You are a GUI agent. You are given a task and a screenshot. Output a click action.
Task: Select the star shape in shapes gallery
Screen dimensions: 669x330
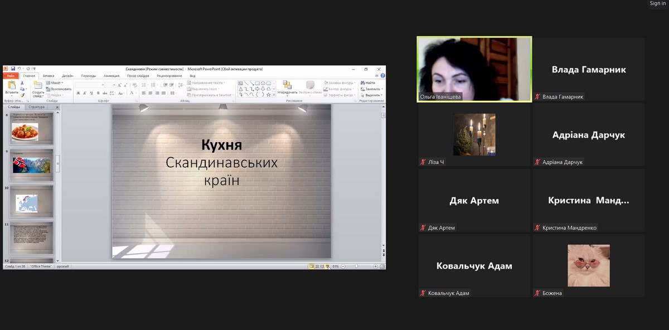tap(268, 94)
